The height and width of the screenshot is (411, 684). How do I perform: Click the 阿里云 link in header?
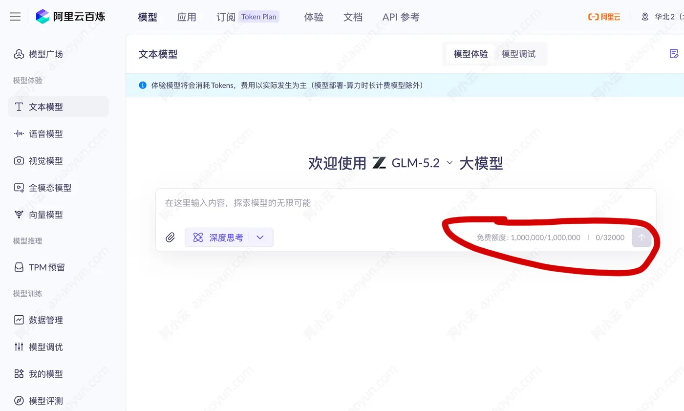coord(604,17)
